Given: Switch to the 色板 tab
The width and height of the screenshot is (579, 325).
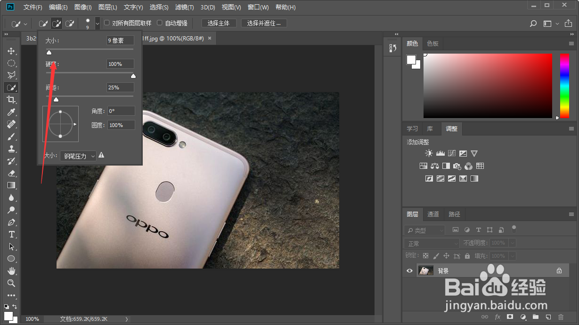Looking at the screenshot, I should [x=432, y=43].
